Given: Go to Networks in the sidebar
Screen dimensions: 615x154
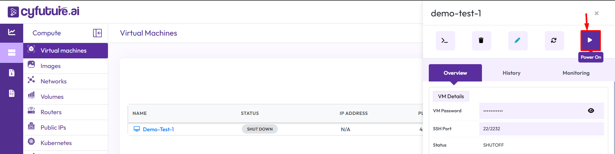Looking at the screenshot, I should [x=53, y=81].
